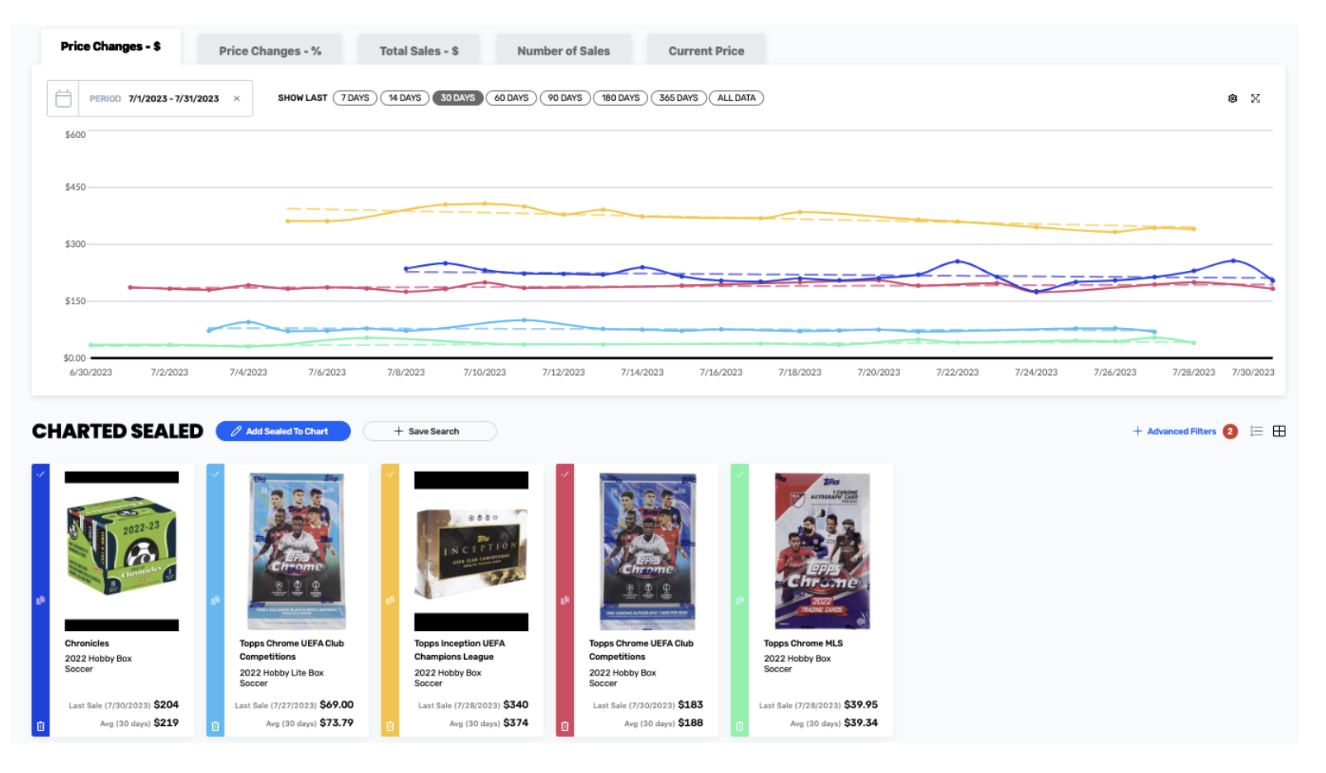
Task: Click the Chronicles product title
Action: [87, 643]
